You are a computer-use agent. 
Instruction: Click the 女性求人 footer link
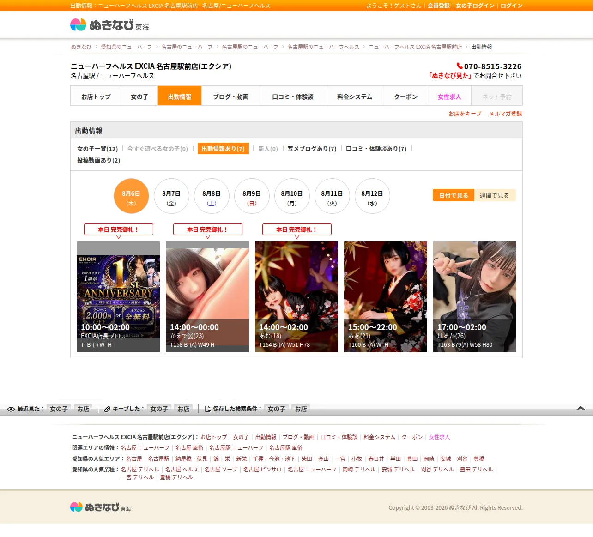pos(439,437)
